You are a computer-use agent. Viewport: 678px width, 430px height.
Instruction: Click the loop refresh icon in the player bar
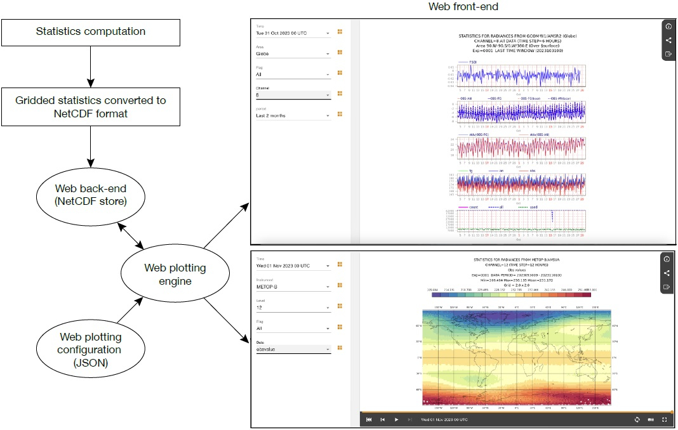[637, 419]
